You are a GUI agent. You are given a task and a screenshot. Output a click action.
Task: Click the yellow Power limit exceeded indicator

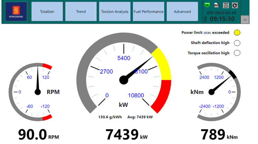pos(237,33)
